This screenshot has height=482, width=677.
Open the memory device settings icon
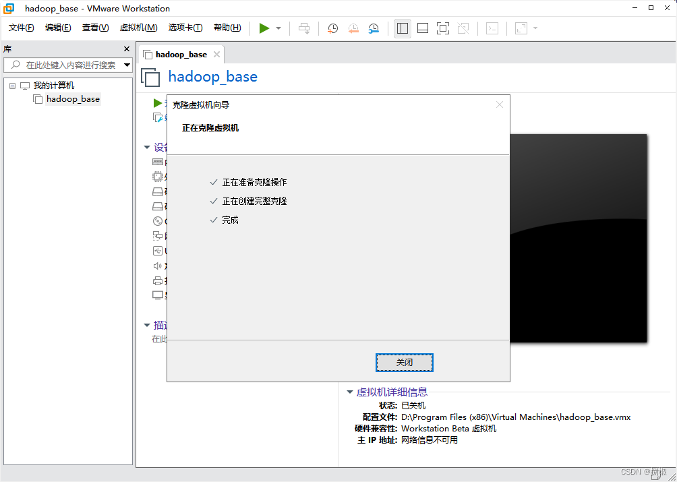(158, 162)
